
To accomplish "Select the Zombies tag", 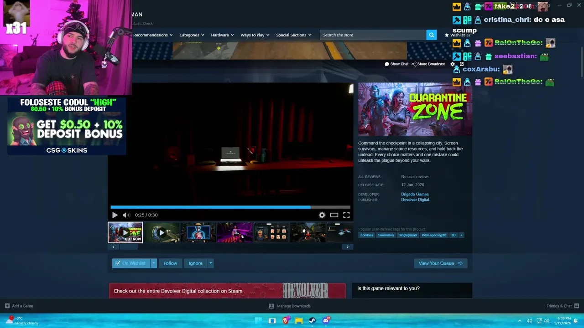I will click(x=367, y=235).
